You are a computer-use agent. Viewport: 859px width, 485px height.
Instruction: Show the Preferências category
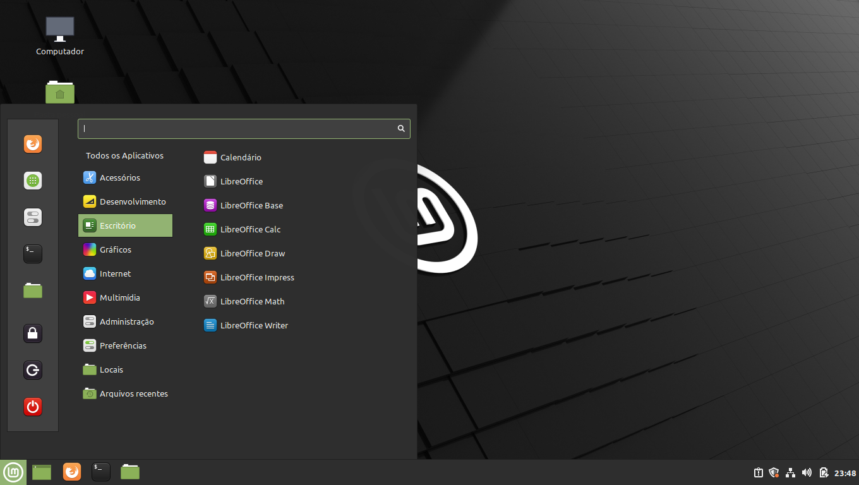pos(125,346)
